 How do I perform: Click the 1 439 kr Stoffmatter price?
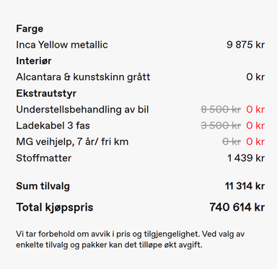(246, 158)
